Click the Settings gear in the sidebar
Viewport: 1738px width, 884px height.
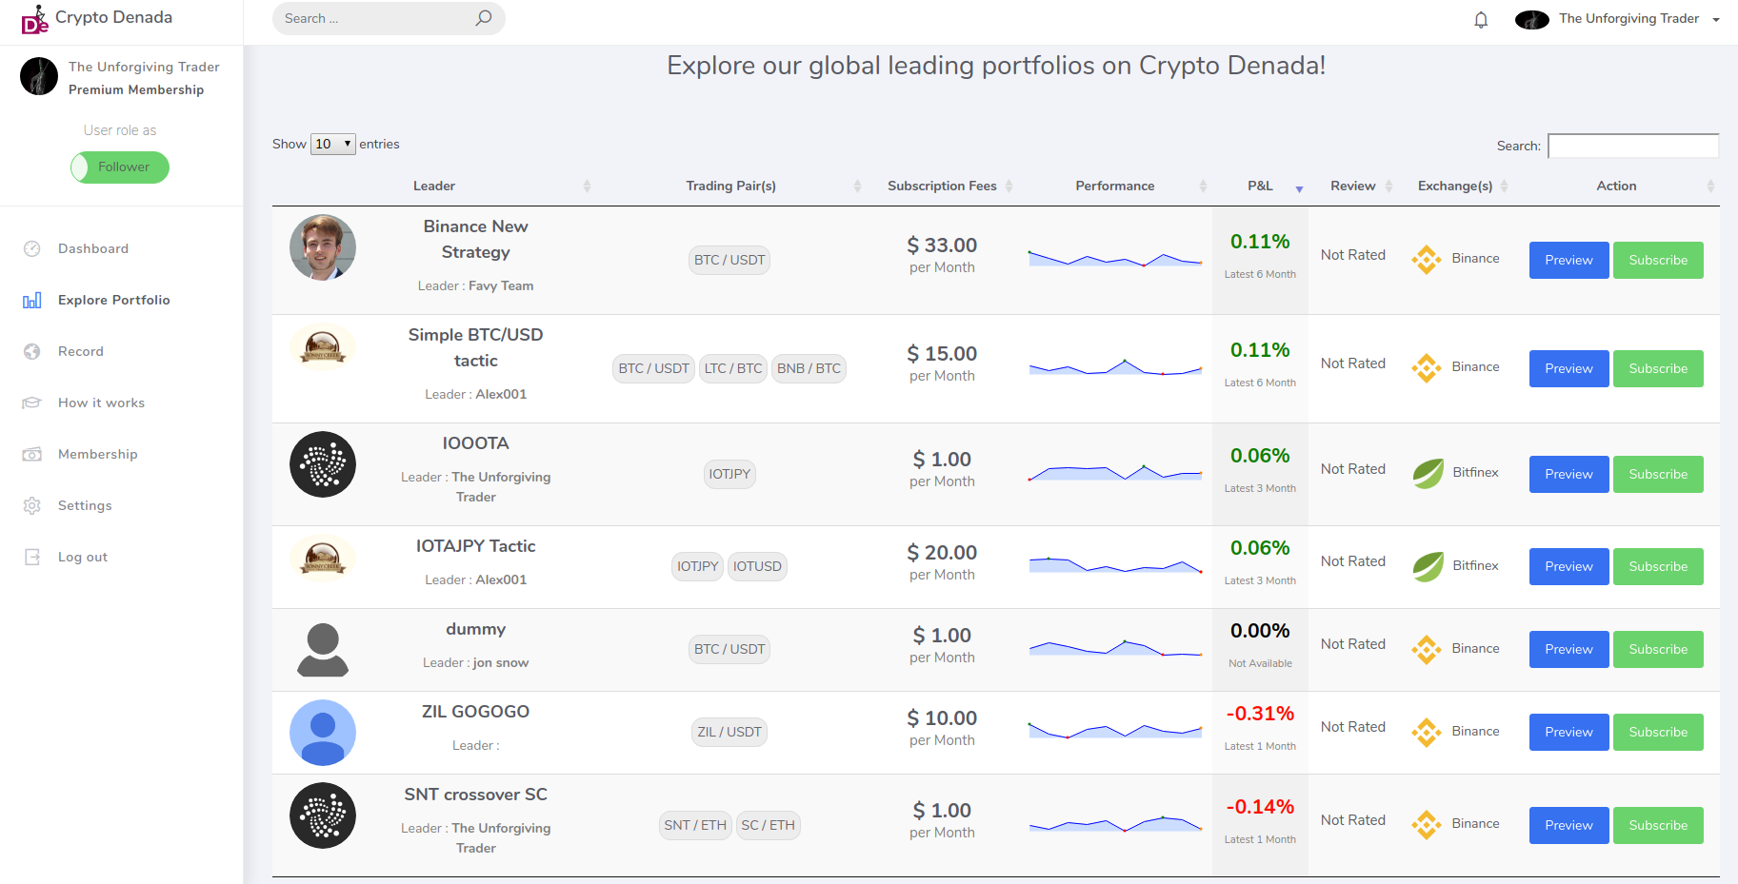(32, 505)
